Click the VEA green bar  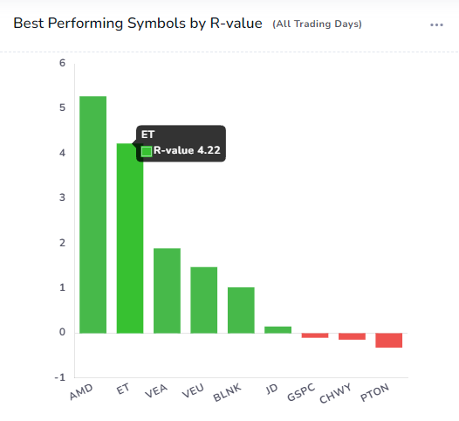[x=167, y=291]
